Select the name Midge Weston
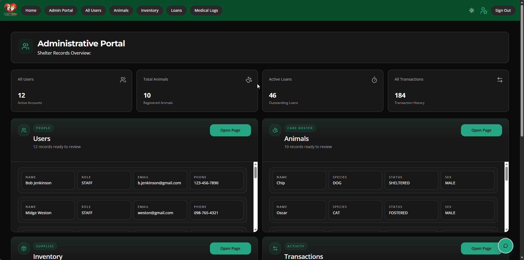Image resolution: width=524 pixels, height=260 pixels. pos(38,213)
